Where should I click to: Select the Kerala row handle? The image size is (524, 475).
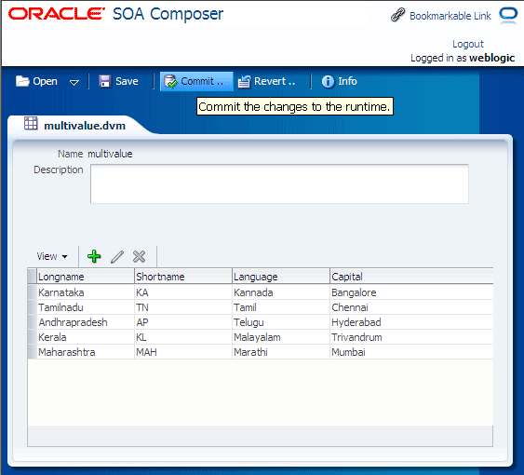(x=32, y=337)
